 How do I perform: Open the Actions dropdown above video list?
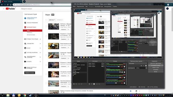coord(52,20)
